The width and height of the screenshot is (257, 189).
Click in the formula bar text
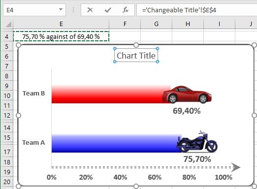pyautogui.click(x=179, y=10)
